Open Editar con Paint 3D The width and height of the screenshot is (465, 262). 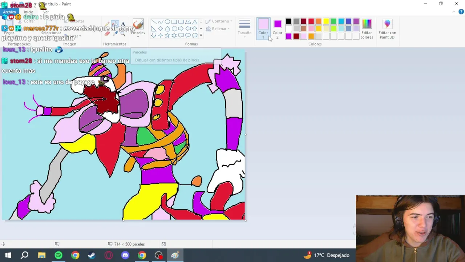pos(387,29)
